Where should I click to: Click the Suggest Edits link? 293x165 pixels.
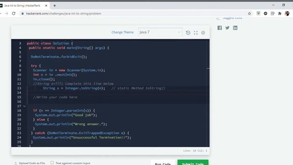coord(229,18)
